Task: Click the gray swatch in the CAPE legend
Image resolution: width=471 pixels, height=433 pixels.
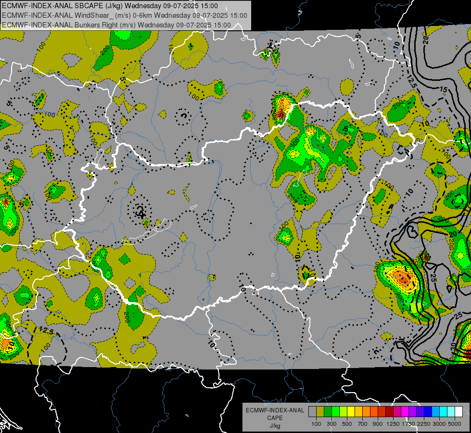Action: (312, 412)
